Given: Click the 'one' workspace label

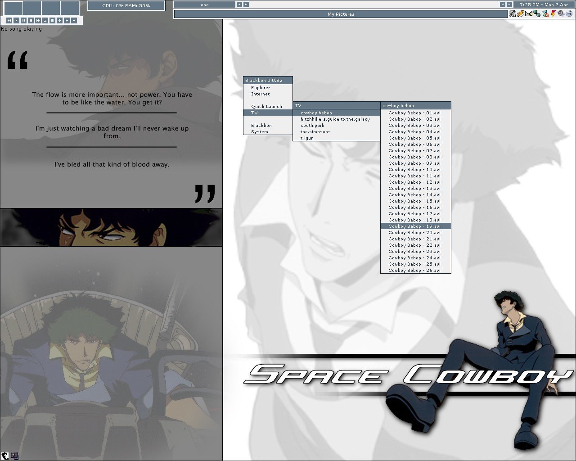Looking at the screenshot, I should [205, 5].
